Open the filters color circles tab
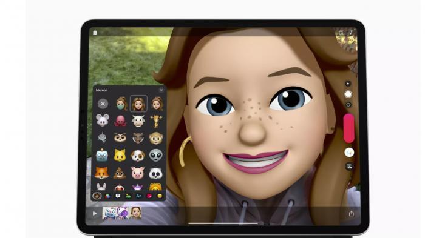 click(x=107, y=196)
